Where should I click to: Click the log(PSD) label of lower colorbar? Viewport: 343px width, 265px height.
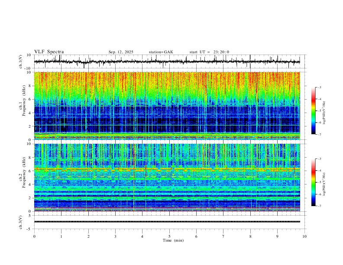[x=324, y=184]
